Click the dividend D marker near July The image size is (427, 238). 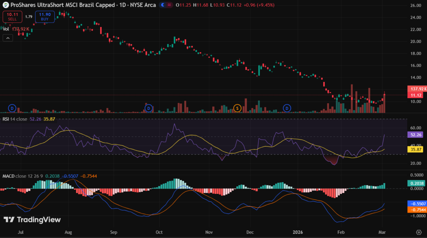click(x=12, y=108)
